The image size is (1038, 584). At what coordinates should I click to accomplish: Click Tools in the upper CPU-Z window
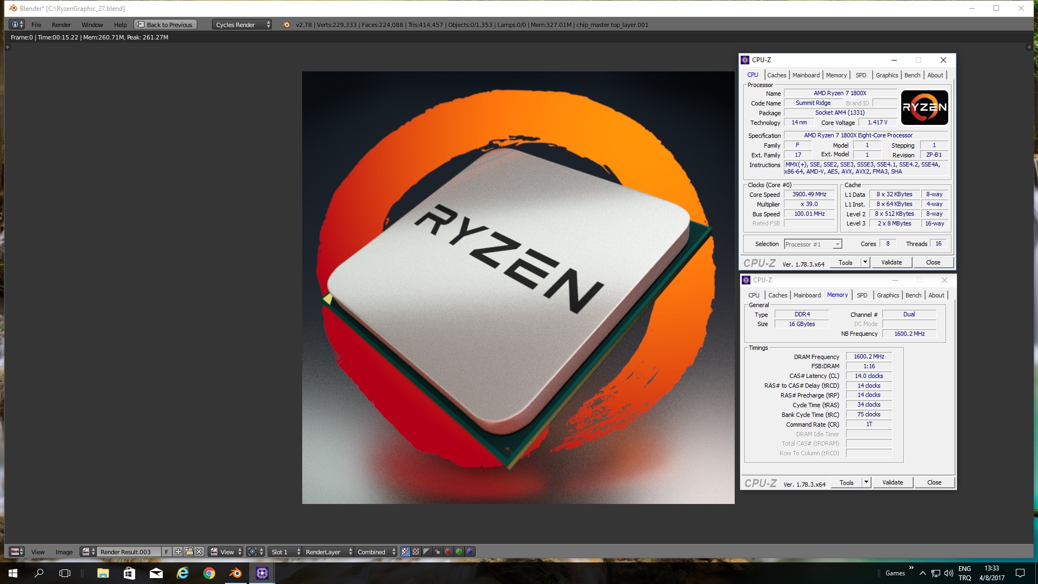[846, 262]
